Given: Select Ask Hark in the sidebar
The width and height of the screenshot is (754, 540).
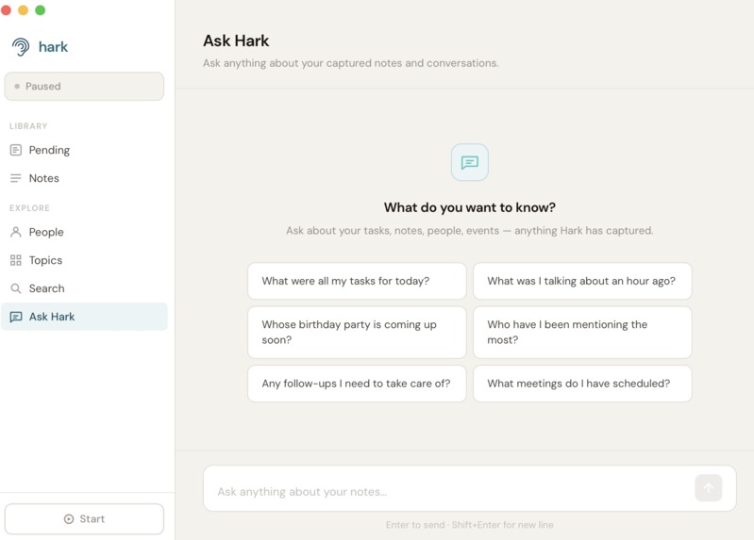Looking at the screenshot, I should pos(84,317).
